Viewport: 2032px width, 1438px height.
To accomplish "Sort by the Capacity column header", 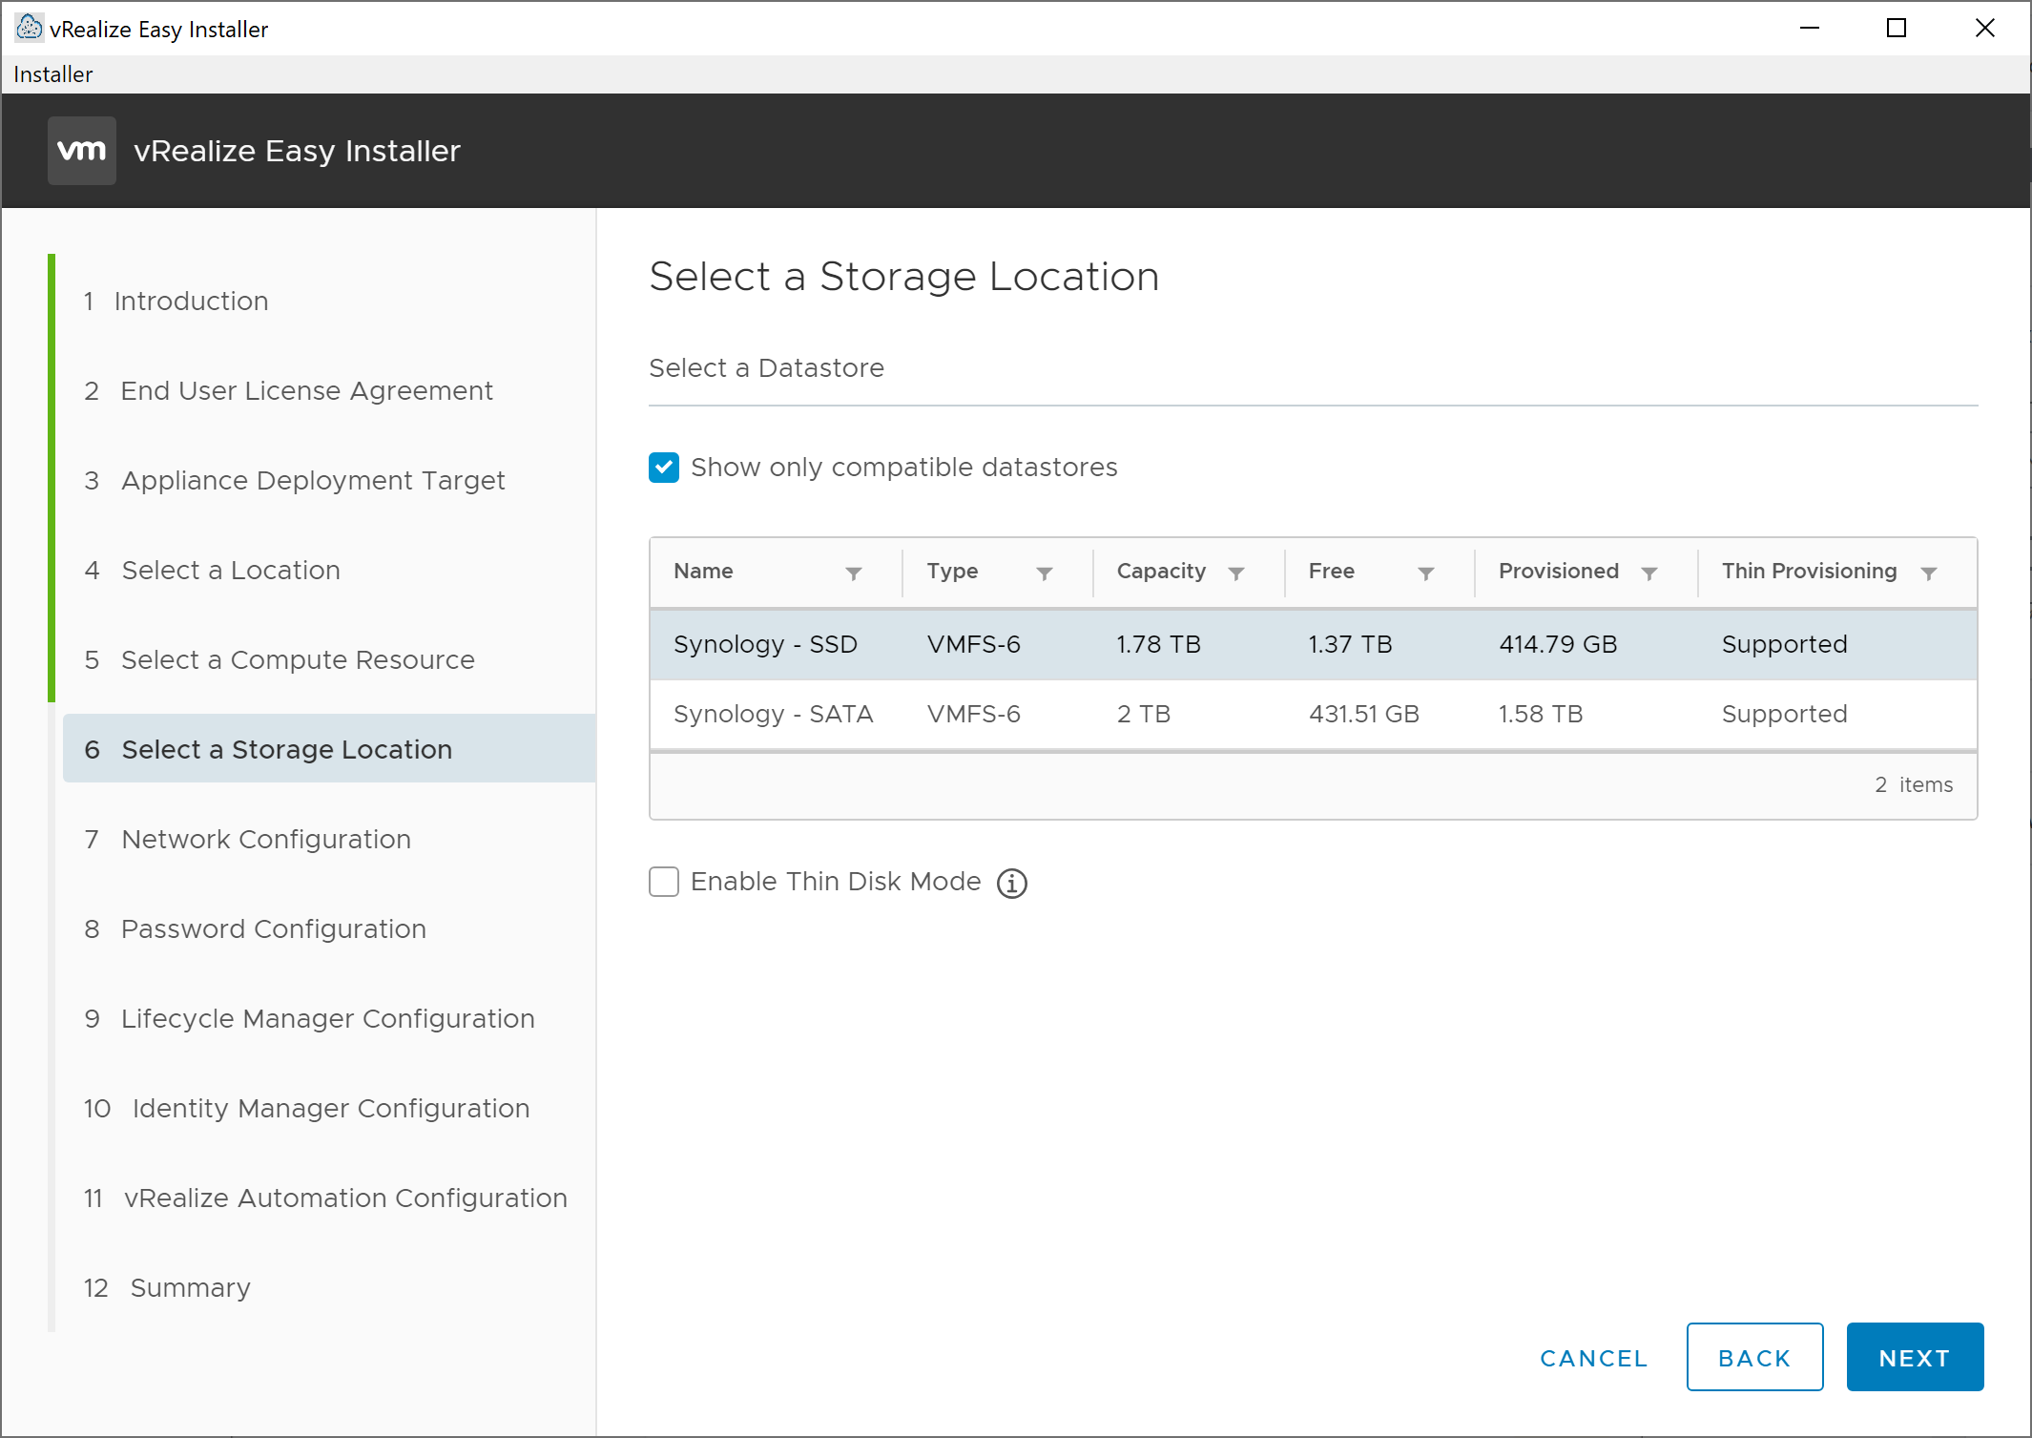I will [x=1161, y=571].
